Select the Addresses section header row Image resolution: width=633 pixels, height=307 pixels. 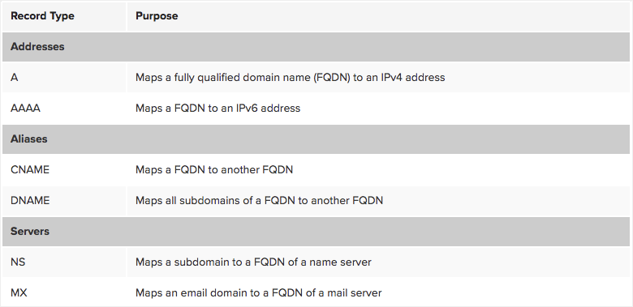coord(316,47)
